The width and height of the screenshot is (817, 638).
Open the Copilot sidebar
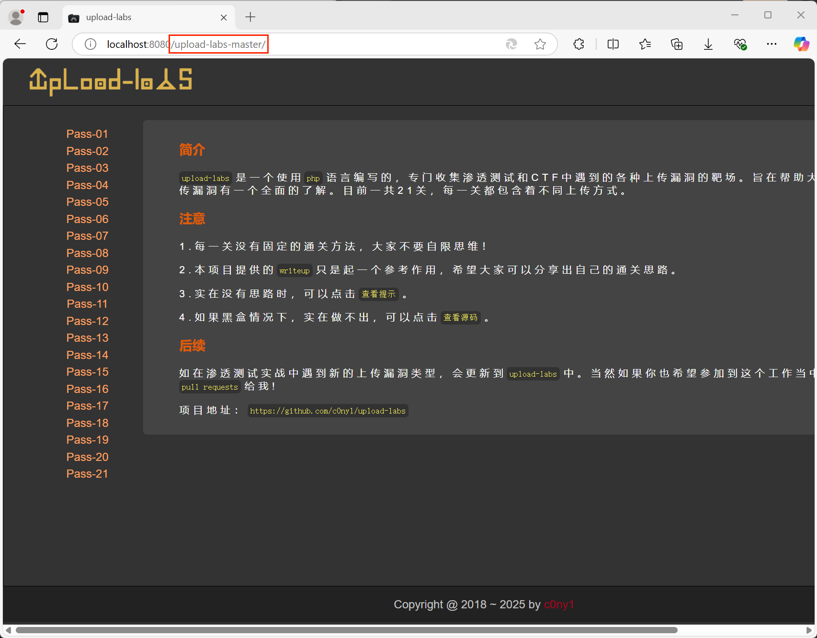coord(802,44)
